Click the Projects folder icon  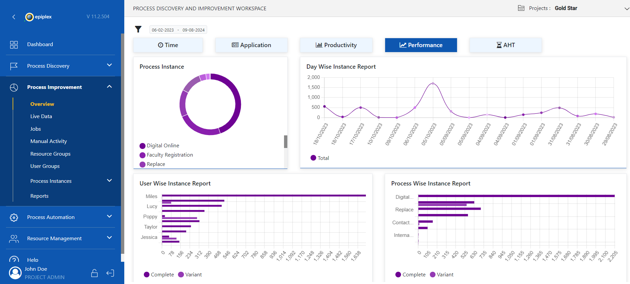(521, 8)
